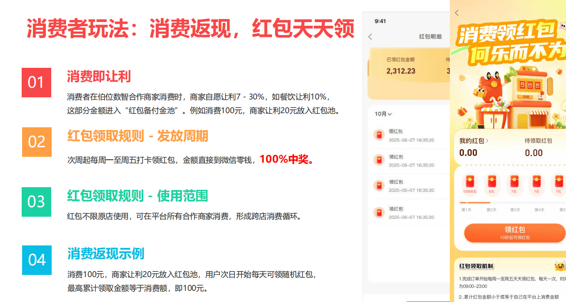Select the green 03 number block

(36, 202)
